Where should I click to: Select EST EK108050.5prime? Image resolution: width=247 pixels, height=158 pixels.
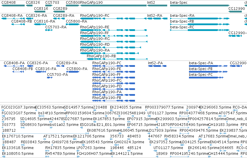pos(3,157)
